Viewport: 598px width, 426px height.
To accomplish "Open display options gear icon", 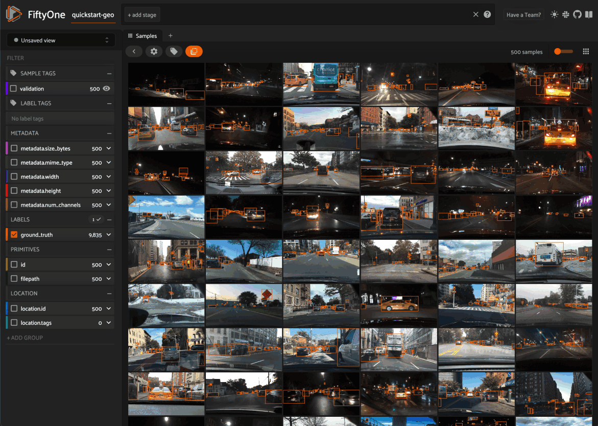I will [154, 51].
